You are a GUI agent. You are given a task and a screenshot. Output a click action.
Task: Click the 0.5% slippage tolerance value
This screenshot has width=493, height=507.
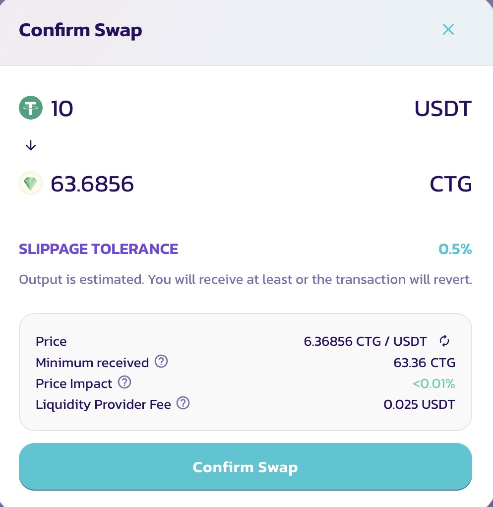click(455, 249)
